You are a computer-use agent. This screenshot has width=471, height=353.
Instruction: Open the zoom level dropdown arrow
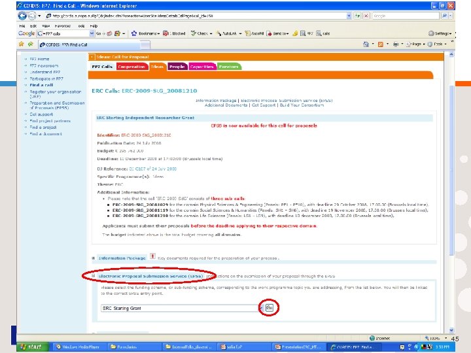coord(445,339)
